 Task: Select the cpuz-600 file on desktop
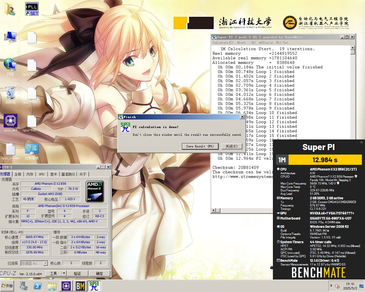[32, 123]
